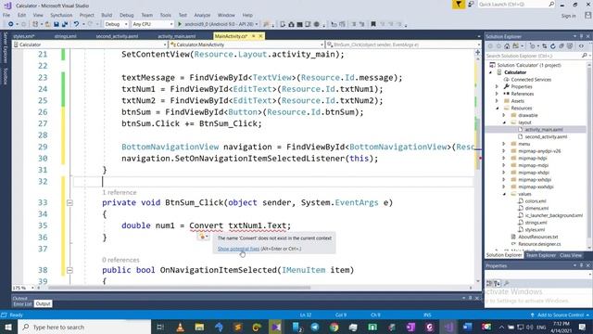Click Sync with Active Document icon
Screen dimensions: 593x334
tap(545, 46)
